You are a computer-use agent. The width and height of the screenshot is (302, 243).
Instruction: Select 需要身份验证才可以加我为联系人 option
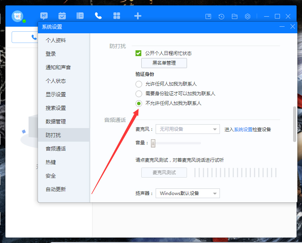coord(139,94)
